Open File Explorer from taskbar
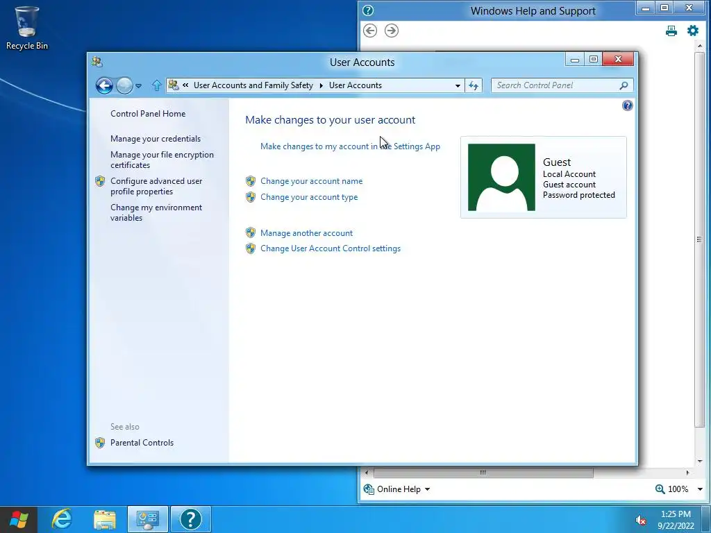The image size is (711, 533). pyautogui.click(x=105, y=519)
